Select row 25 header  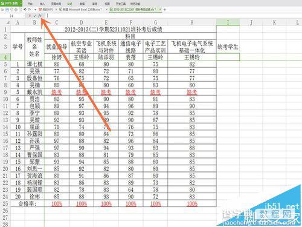tap(5, 203)
